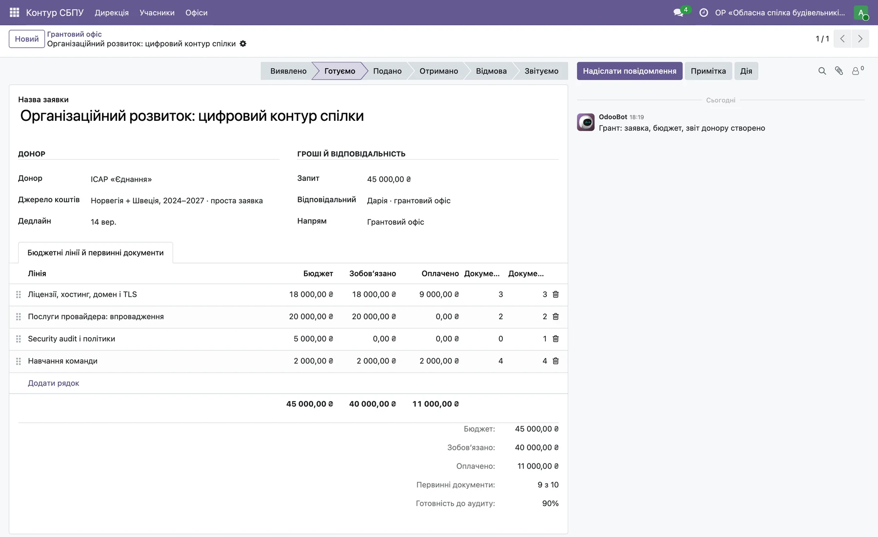Click drag handle of Security audit row
The image size is (878, 537).
click(x=19, y=339)
